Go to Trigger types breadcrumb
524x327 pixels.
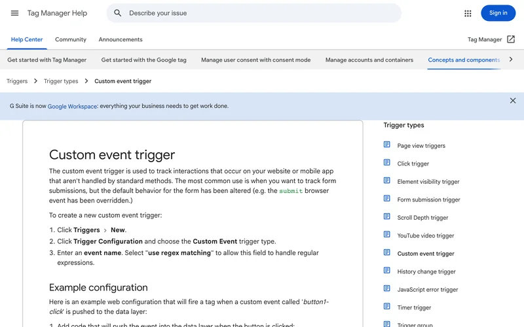coord(61,81)
